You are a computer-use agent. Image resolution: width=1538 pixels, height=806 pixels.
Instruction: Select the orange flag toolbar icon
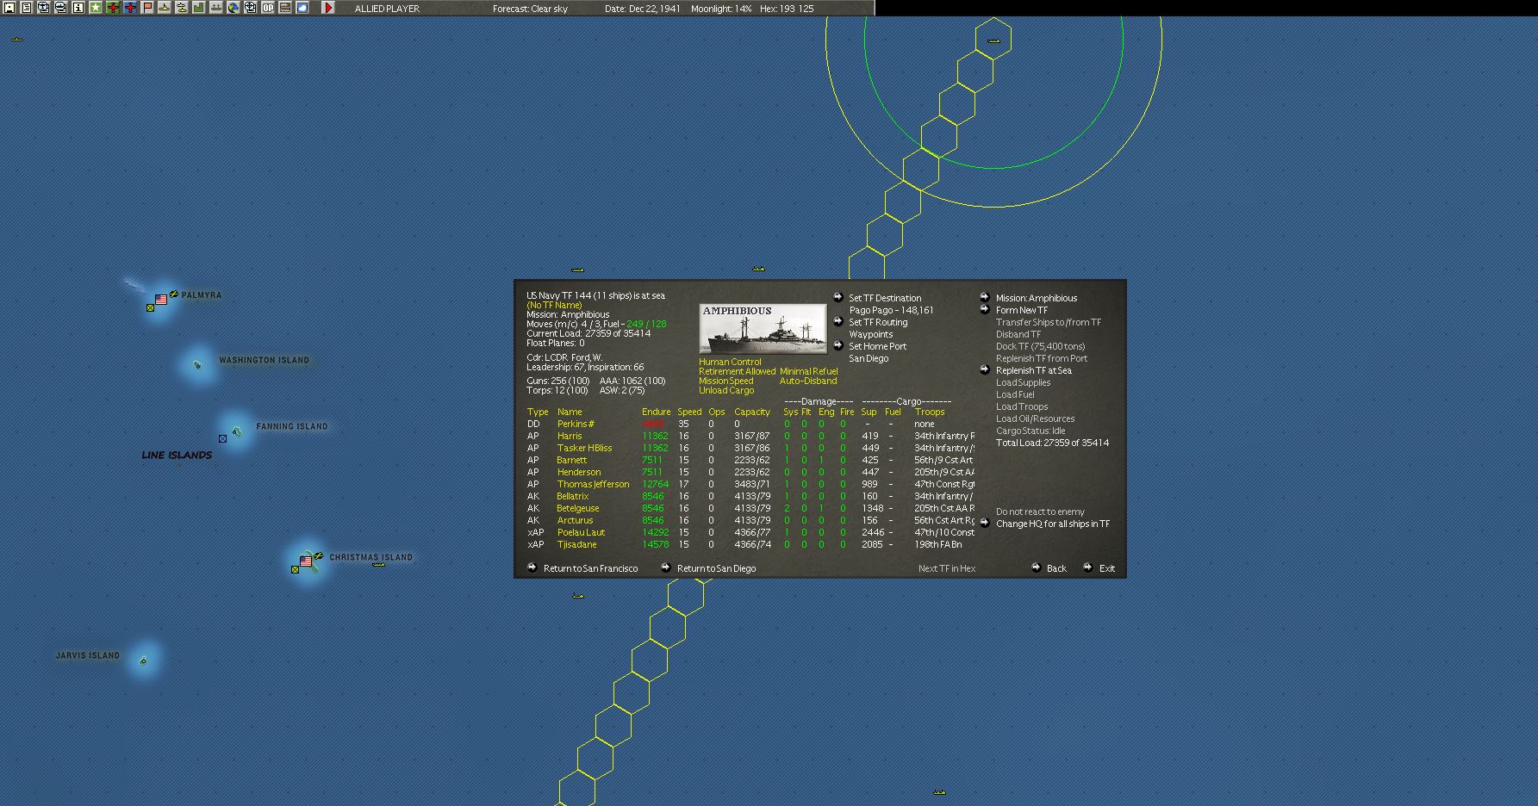point(147,8)
